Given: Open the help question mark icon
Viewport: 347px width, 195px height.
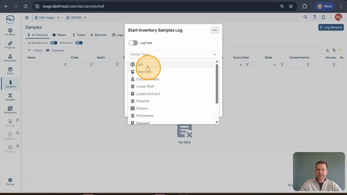Looking at the screenshot, I should point(314,17).
